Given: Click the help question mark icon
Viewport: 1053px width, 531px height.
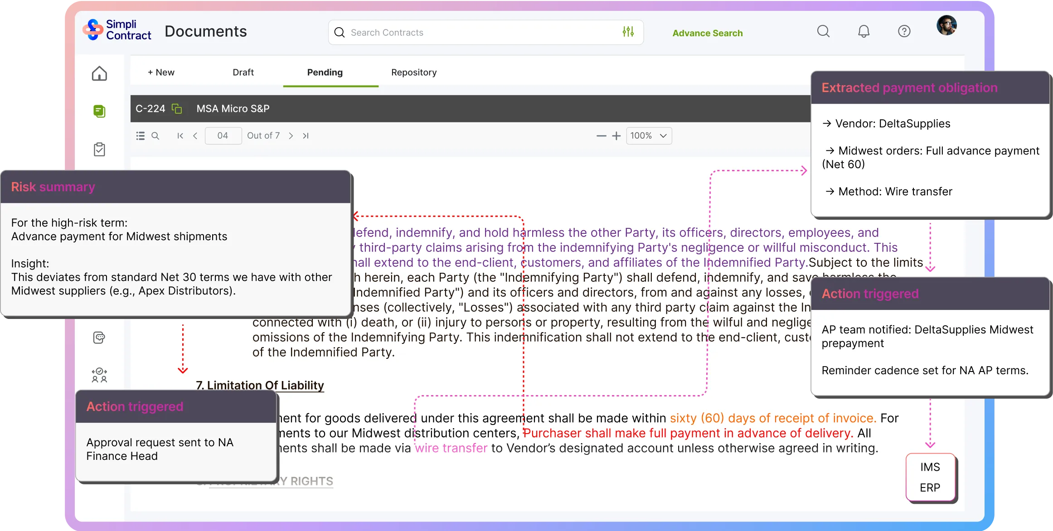Looking at the screenshot, I should coord(904,31).
